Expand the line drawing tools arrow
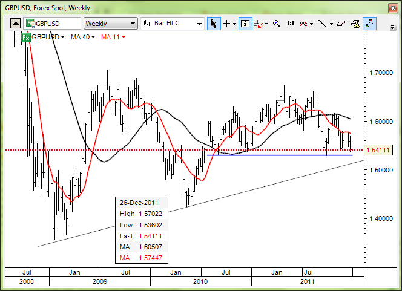This screenshot has height=291, width=402. pos(331,24)
